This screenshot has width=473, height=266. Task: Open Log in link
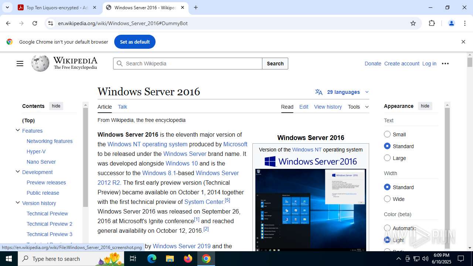coord(429,64)
